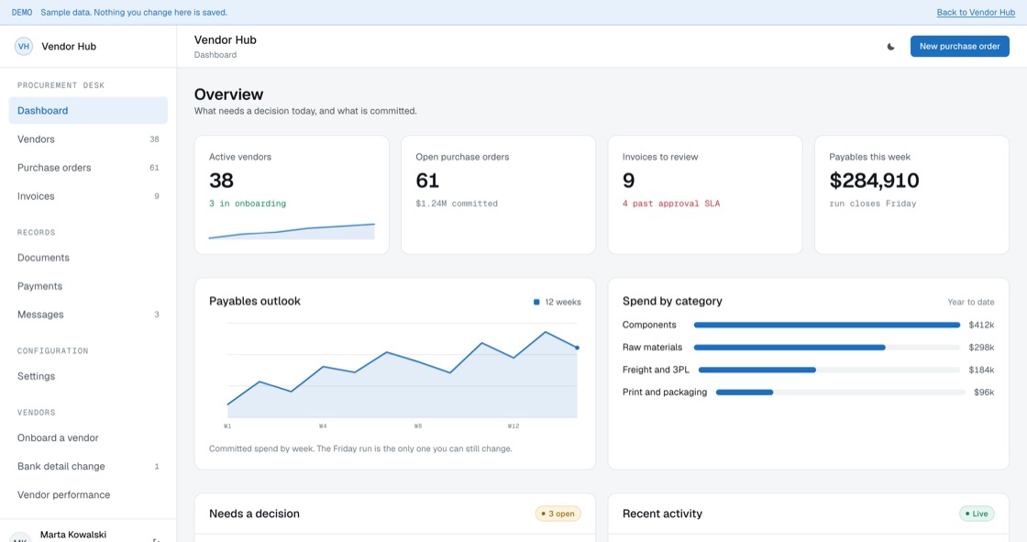Follow the Back to Vendor Hub link

[x=976, y=13]
